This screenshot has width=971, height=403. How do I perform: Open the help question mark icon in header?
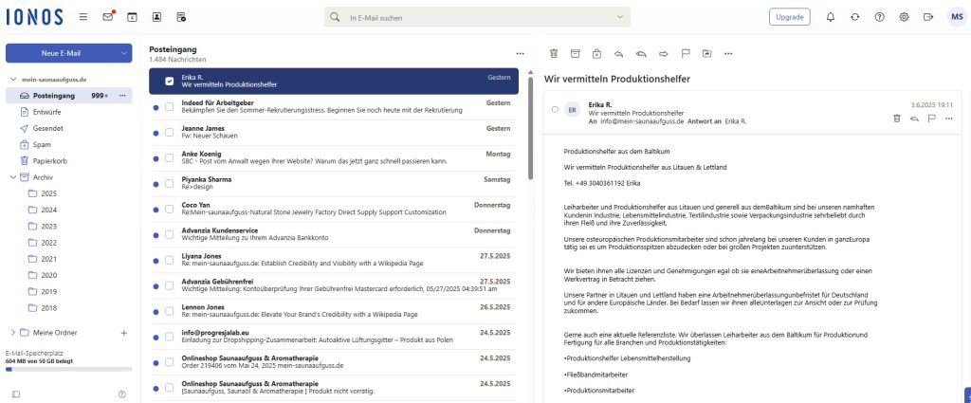879,17
